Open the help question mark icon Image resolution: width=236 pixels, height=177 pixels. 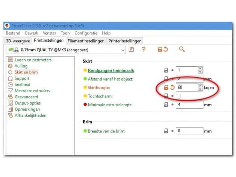(x=144, y=49)
